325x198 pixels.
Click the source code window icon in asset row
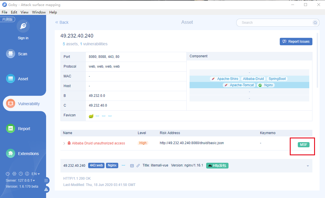132,166
